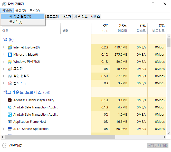Select the Windows 탐색기(2) row name

[x=27, y=62]
